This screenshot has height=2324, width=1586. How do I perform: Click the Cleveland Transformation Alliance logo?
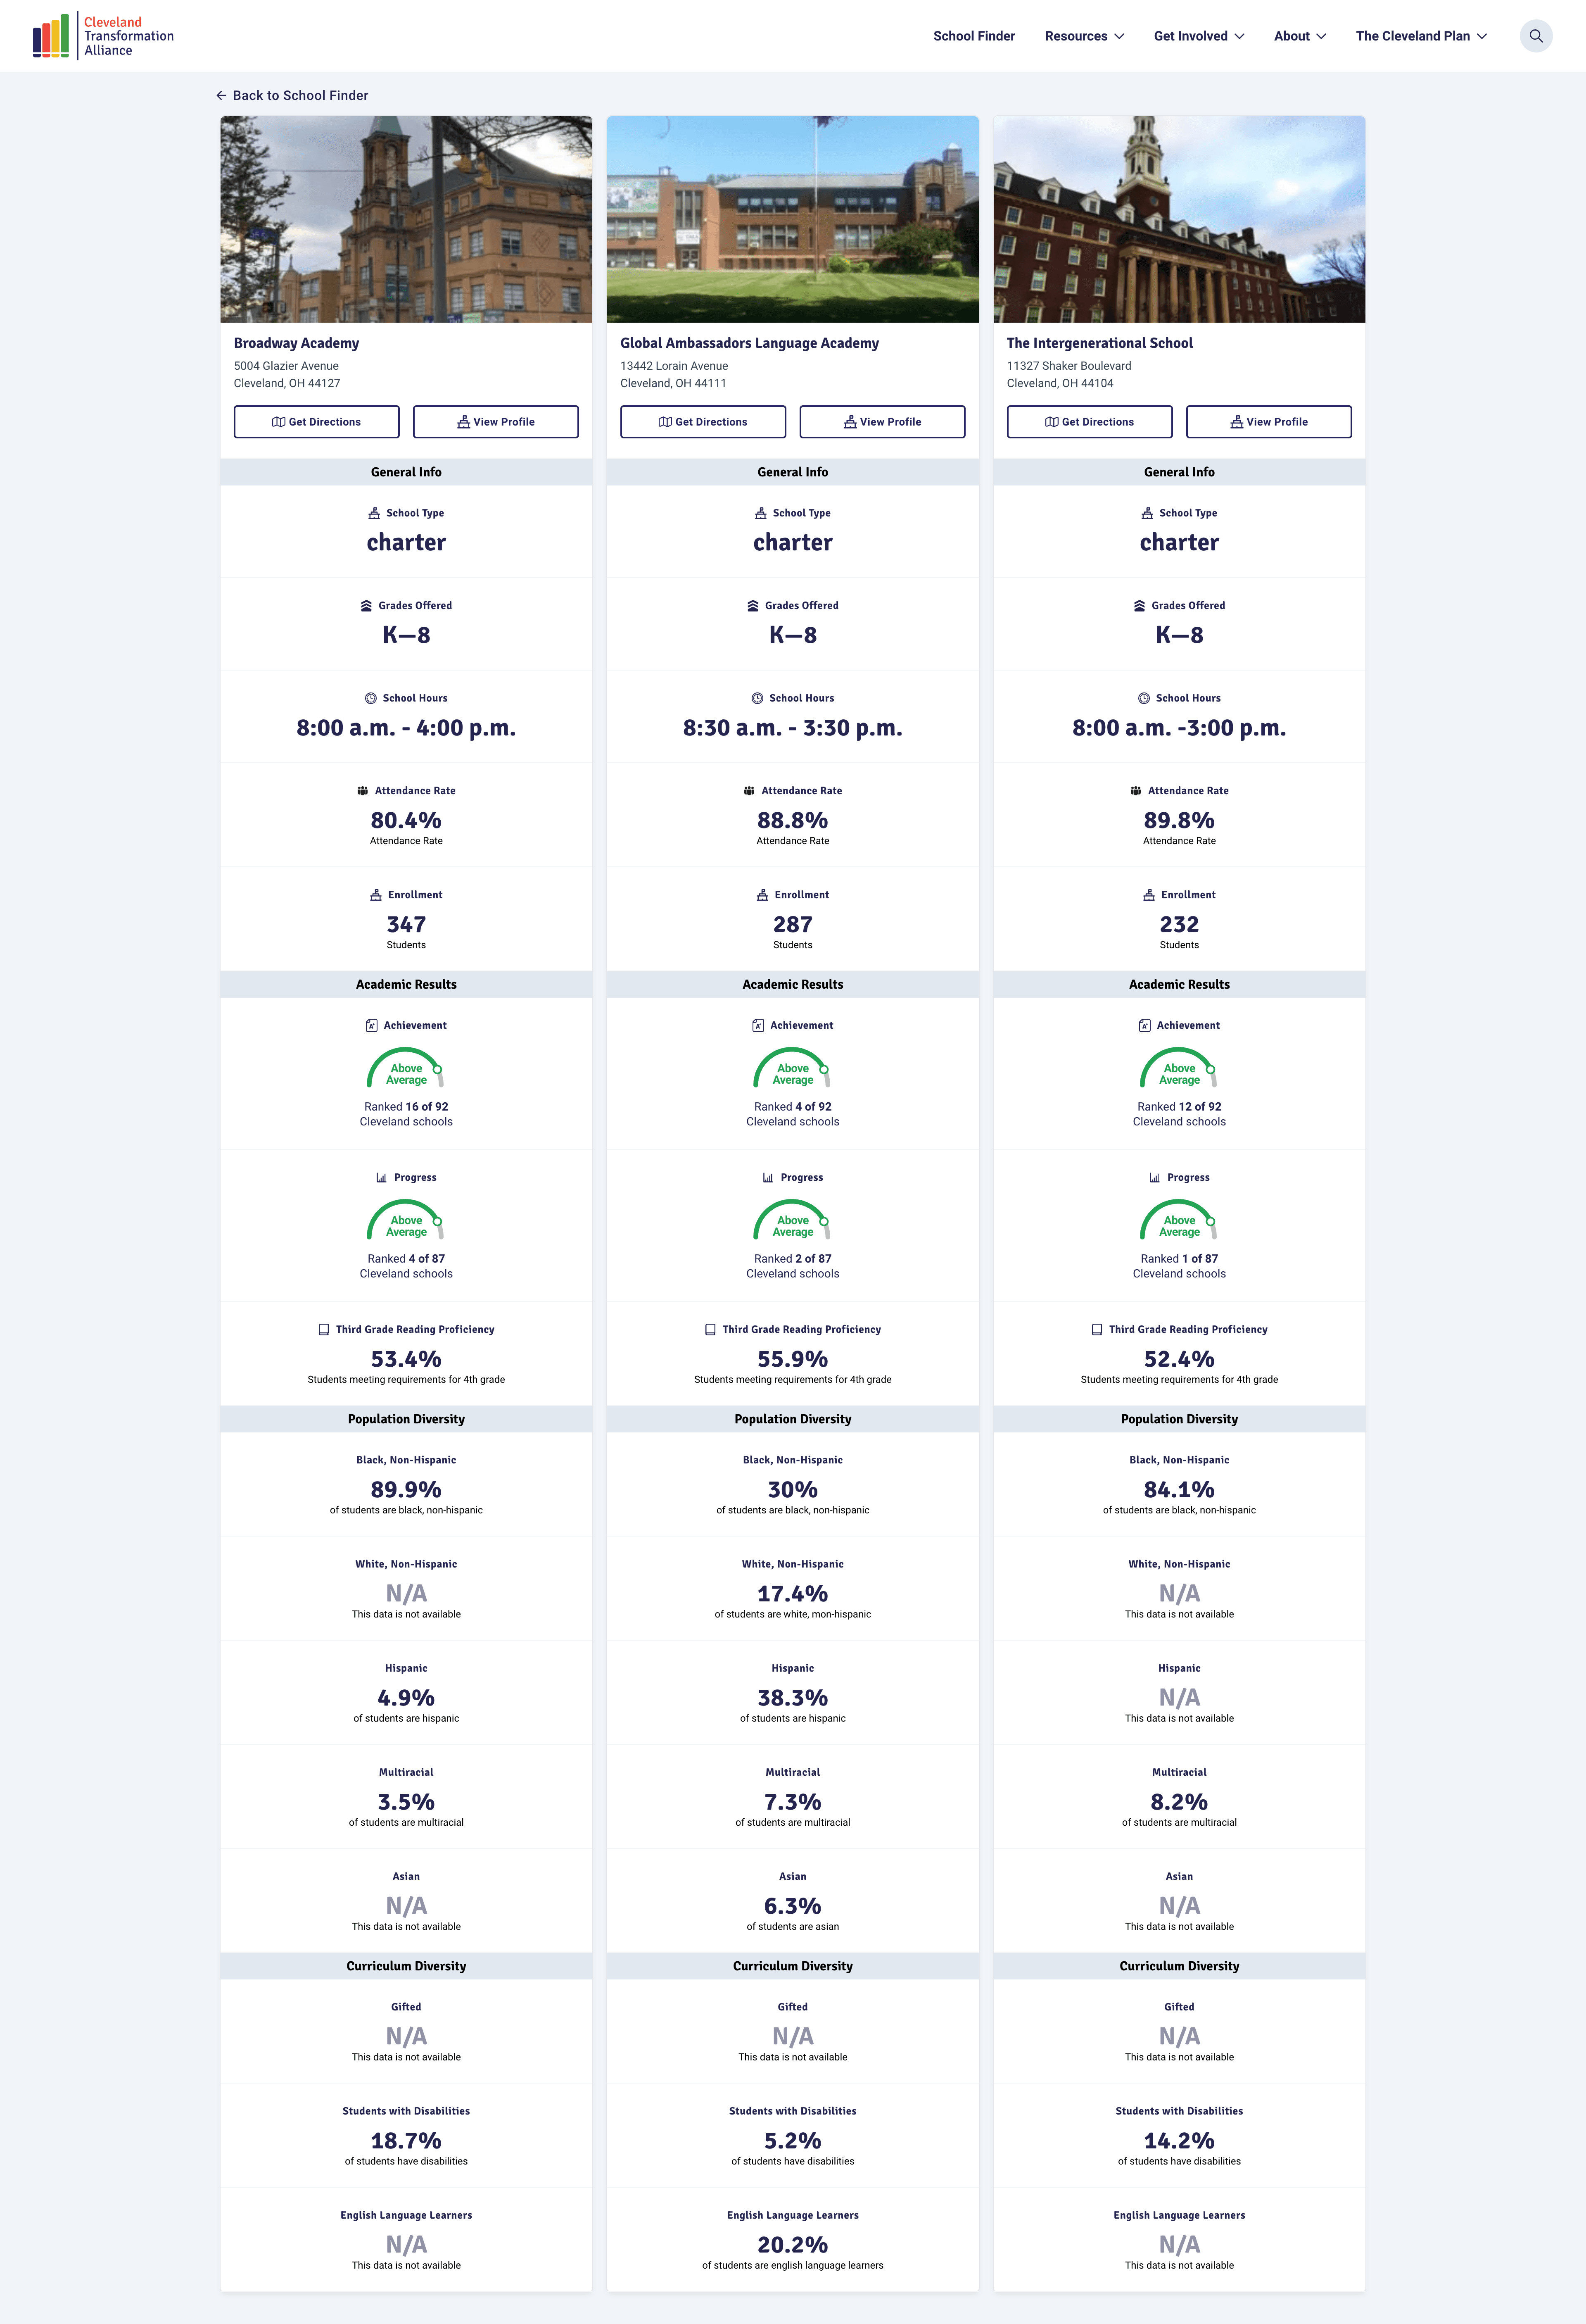pyautogui.click(x=103, y=36)
